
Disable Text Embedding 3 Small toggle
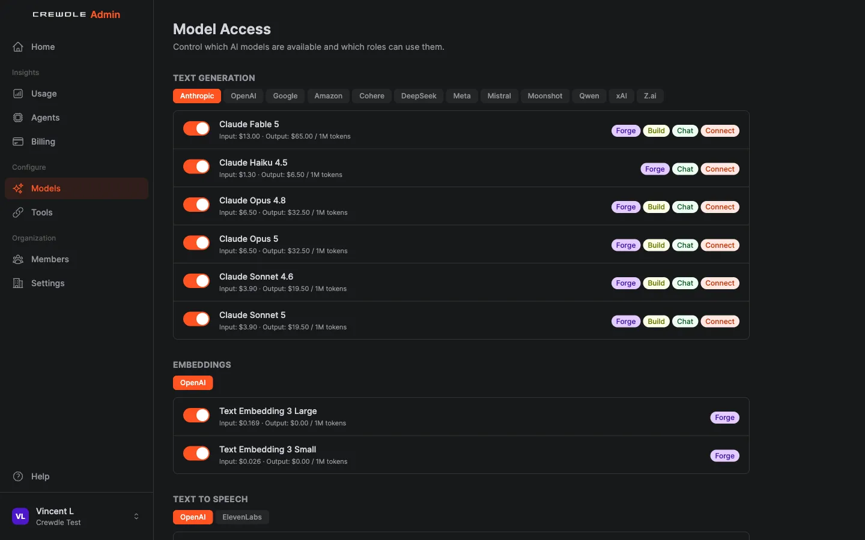(196, 454)
